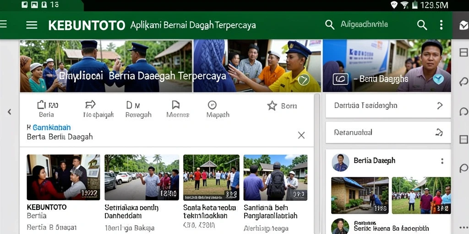Screen dimensions: 469x234
Task: Open the hamburger menu beside KEBUNTOTO
Action: coord(32,25)
